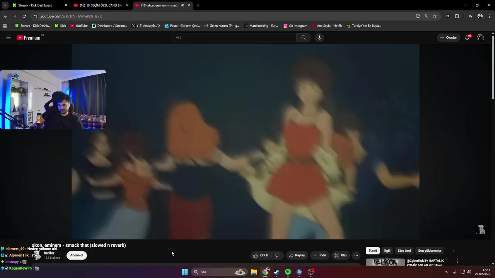Start voice search with microphone icon
This screenshot has height=278, width=495.
click(319, 37)
